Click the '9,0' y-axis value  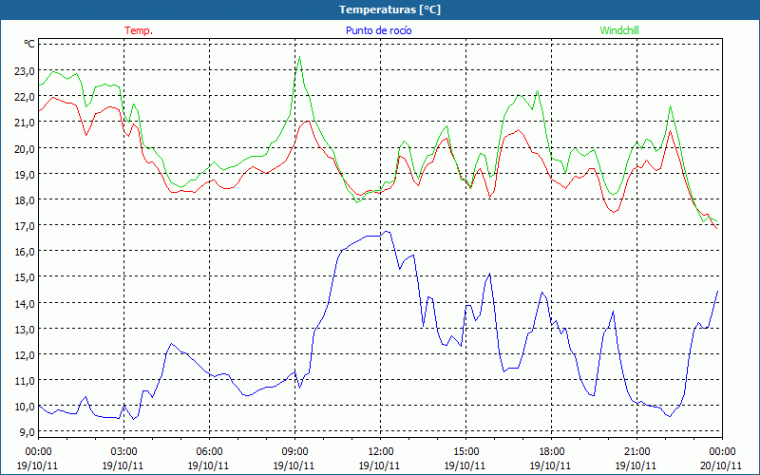point(28,432)
